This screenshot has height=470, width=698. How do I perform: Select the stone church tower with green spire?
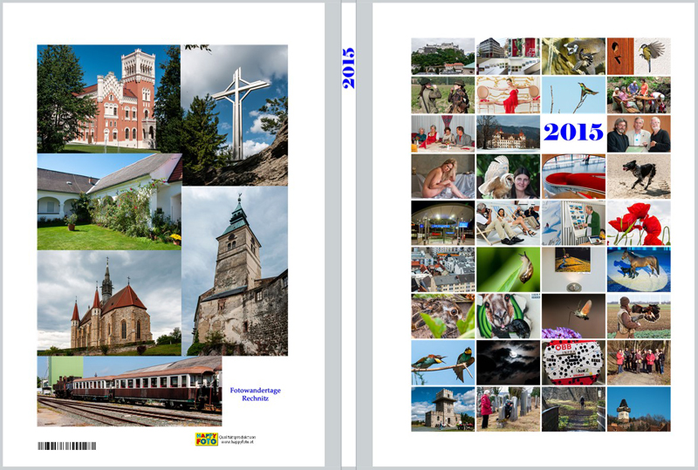[235, 270]
